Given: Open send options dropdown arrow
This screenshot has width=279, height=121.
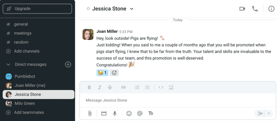Looking at the screenshot, I should 269,113.
